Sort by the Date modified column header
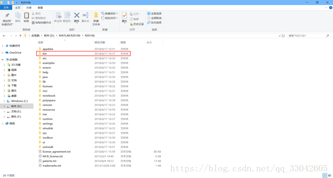The height and width of the screenshot is (178, 333). coord(100,42)
